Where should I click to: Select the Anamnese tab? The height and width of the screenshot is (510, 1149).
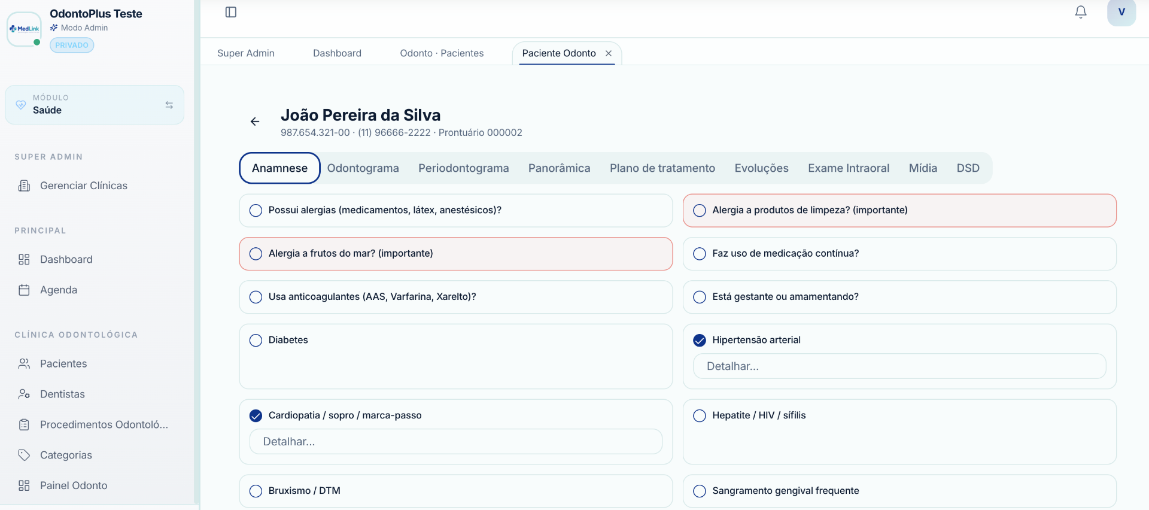coord(279,168)
